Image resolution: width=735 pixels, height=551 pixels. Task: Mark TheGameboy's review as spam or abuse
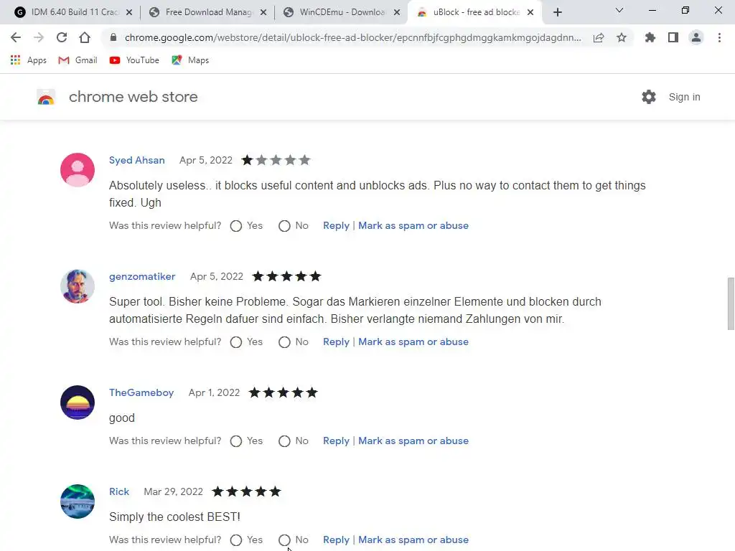413,441
